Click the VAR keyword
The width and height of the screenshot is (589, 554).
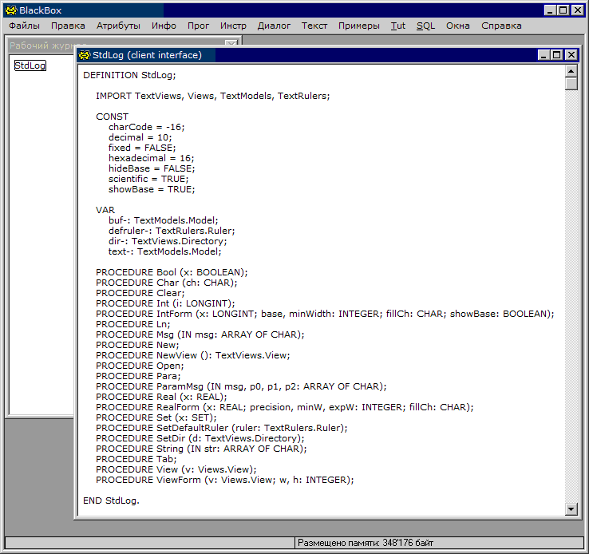pos(105,210)
